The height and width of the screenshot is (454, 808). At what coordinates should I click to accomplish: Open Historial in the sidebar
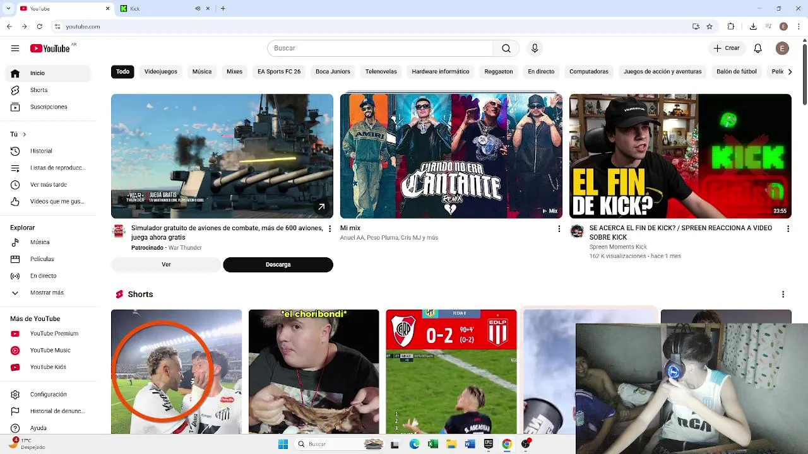pyautogui.click(x=48, y=151)
